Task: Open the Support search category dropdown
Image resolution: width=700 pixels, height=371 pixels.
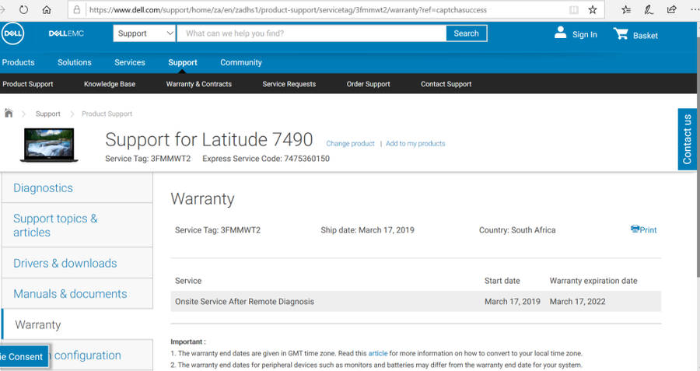Action: 145,33
